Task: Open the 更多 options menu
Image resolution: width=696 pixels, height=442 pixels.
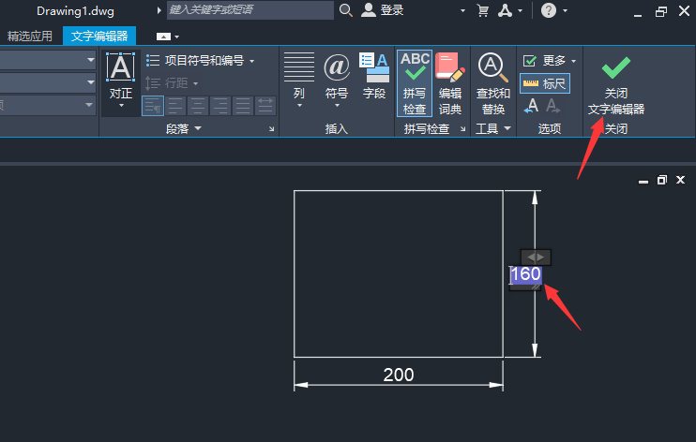Action: [x=549, y=60]
